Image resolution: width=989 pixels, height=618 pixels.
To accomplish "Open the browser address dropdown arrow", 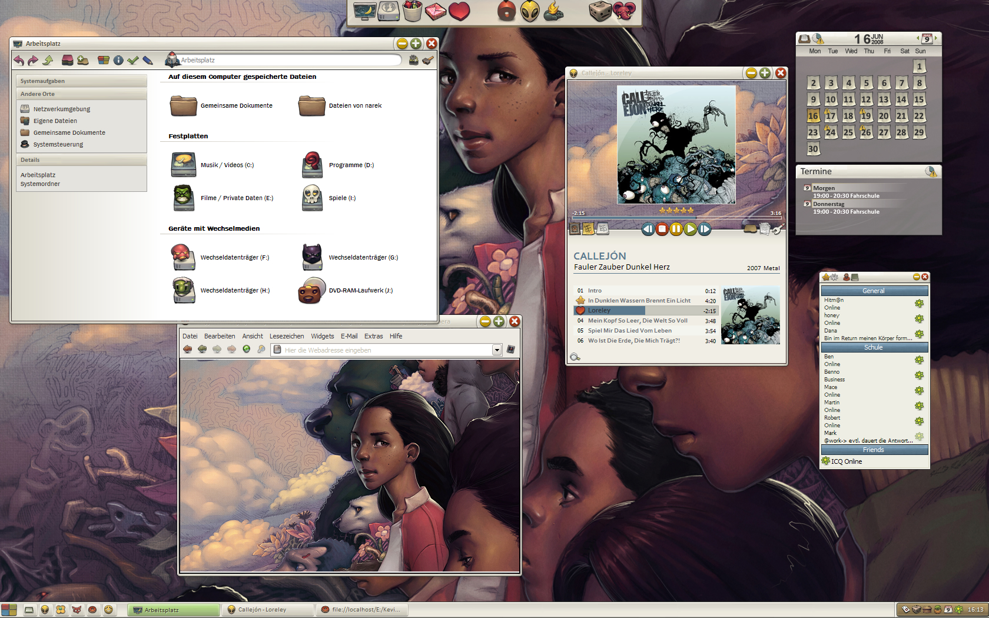I will coord(497,350).
